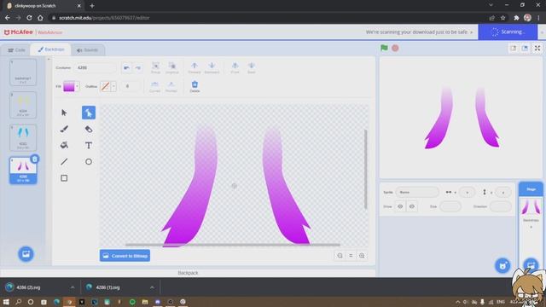
Task: Open the Backpack bar
Action: point(188,273)
